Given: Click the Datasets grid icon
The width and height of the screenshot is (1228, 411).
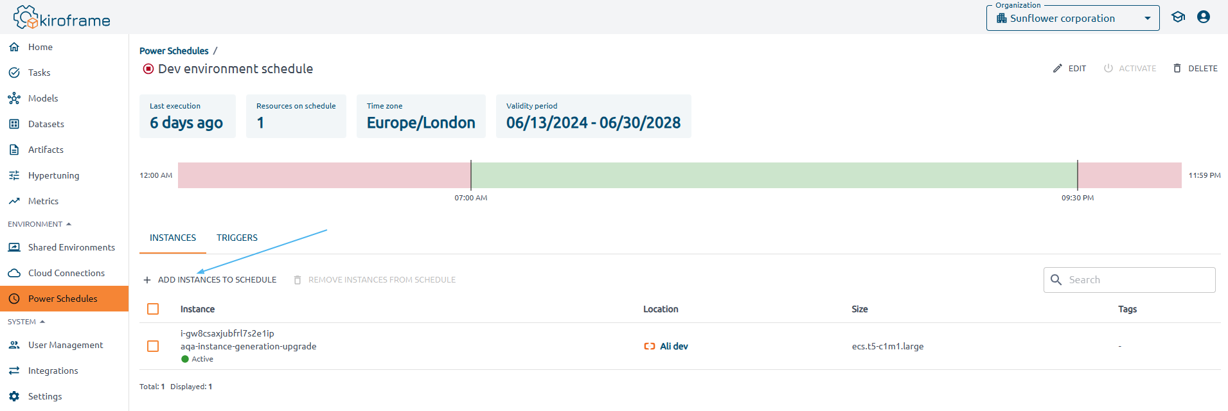Looking at the screenshot, I should click(13, 124).
